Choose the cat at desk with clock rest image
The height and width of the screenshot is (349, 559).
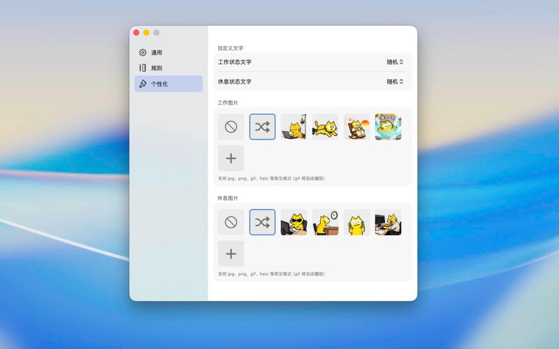pyautogui.click(x=325, y=222)
